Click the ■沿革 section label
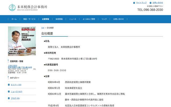 coord(47,76)
